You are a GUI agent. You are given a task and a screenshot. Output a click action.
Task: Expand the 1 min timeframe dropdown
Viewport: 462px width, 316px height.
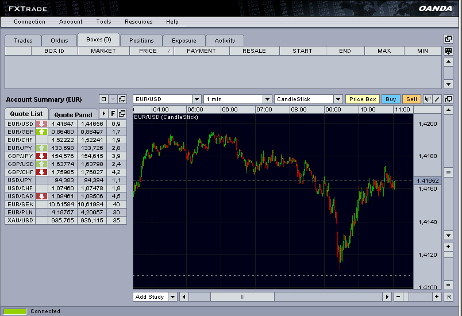267,99
